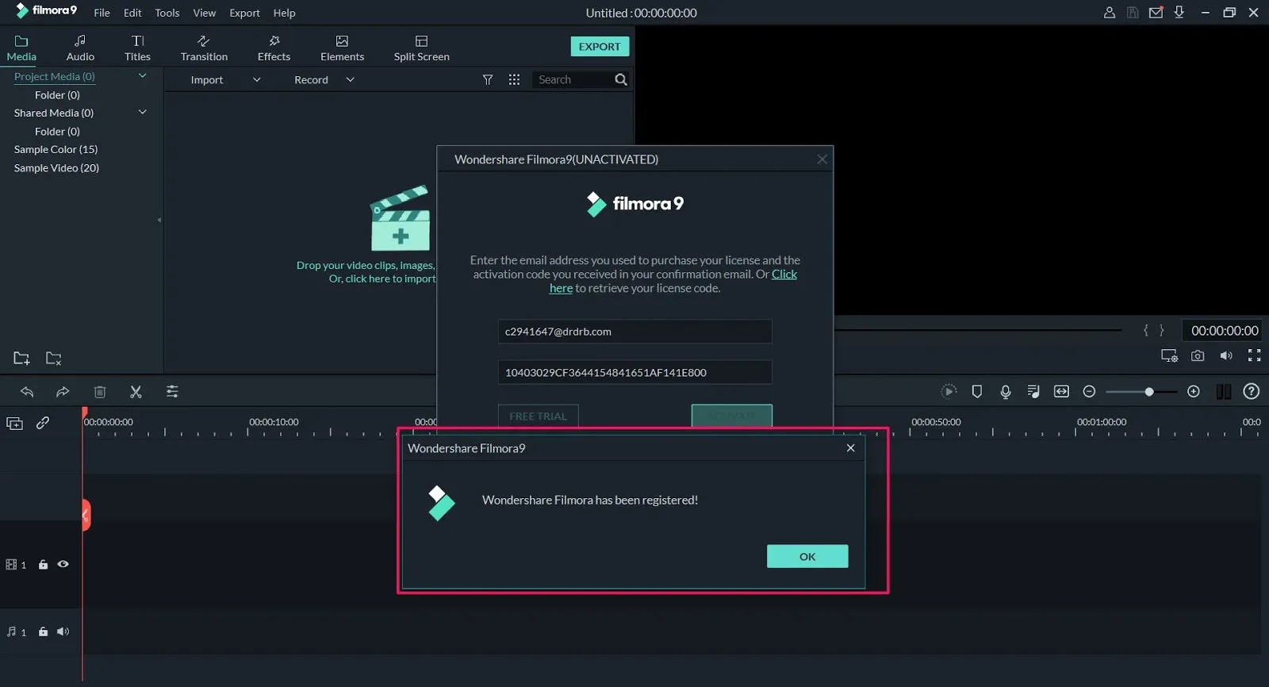
Task: Click the teal EXPORT button
Action: click(x=600, y=46)
